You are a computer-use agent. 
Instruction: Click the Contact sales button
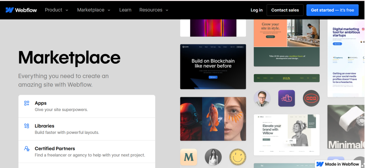coord(285,10)
